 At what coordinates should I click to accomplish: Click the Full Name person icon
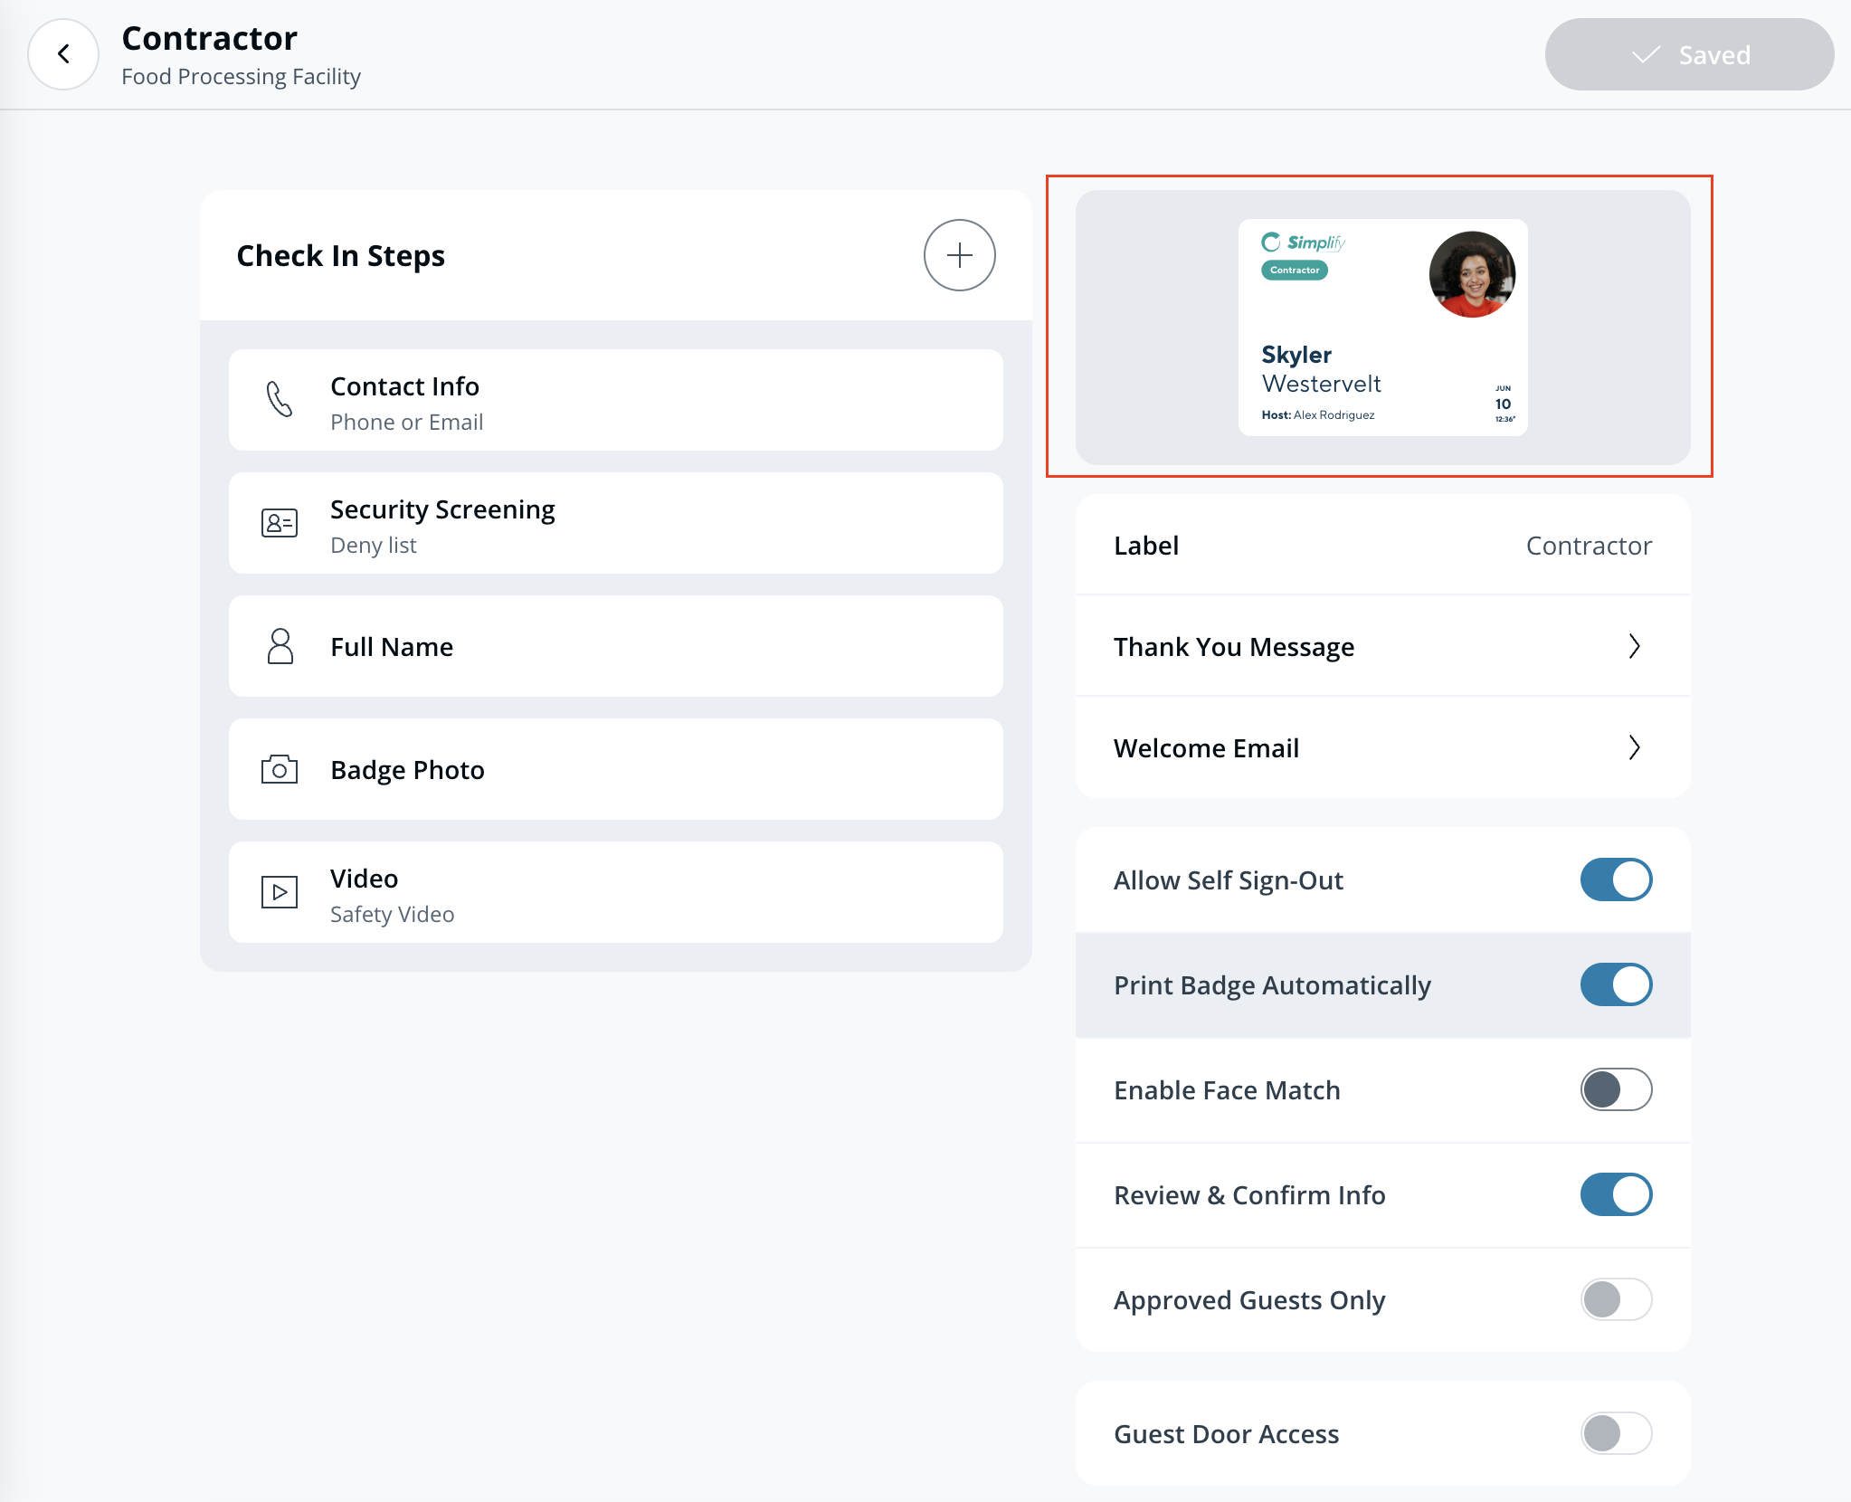click(280, 646)
